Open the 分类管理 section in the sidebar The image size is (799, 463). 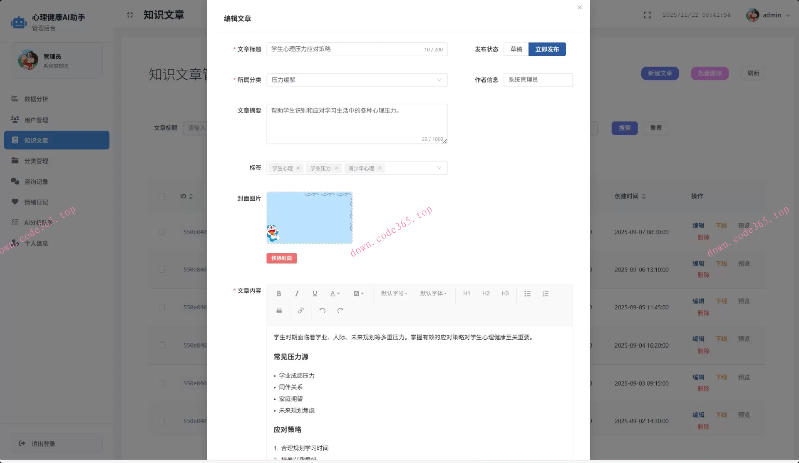pos(37,161)
